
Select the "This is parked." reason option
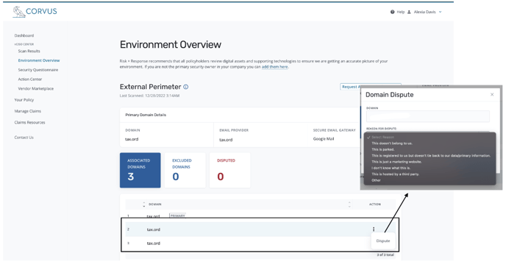point(382,149)
